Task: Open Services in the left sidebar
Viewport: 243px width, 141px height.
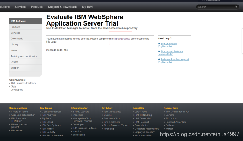Action: point(26,33)
